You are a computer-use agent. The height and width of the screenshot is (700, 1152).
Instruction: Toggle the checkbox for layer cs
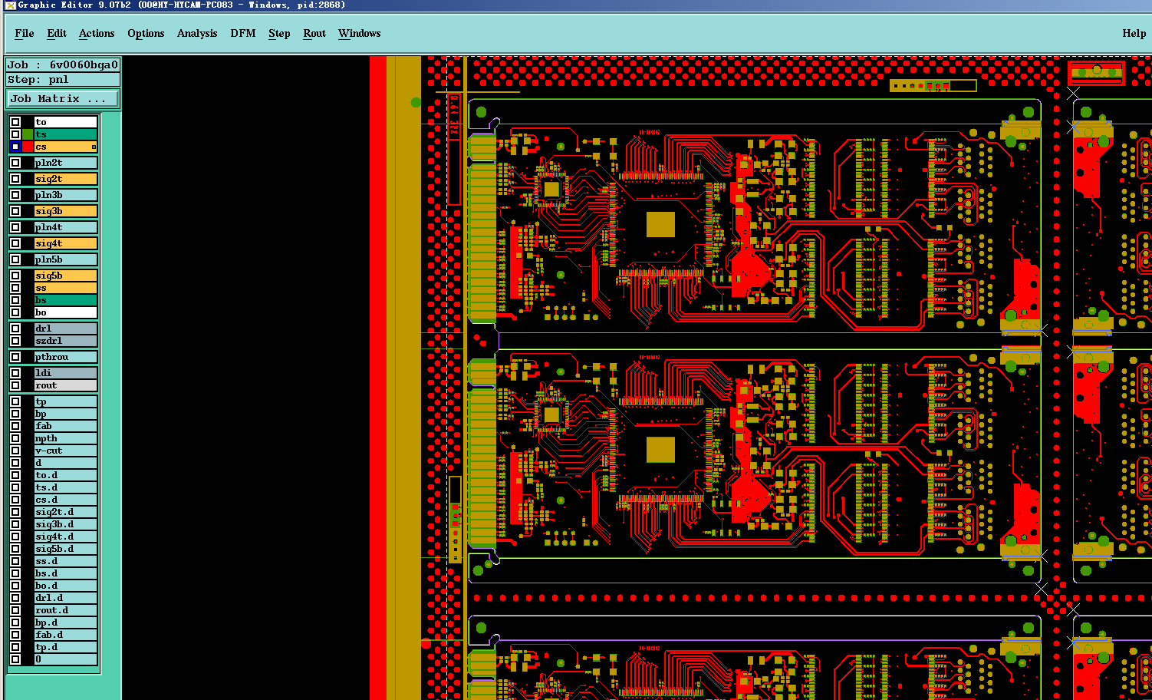point(15,147)
